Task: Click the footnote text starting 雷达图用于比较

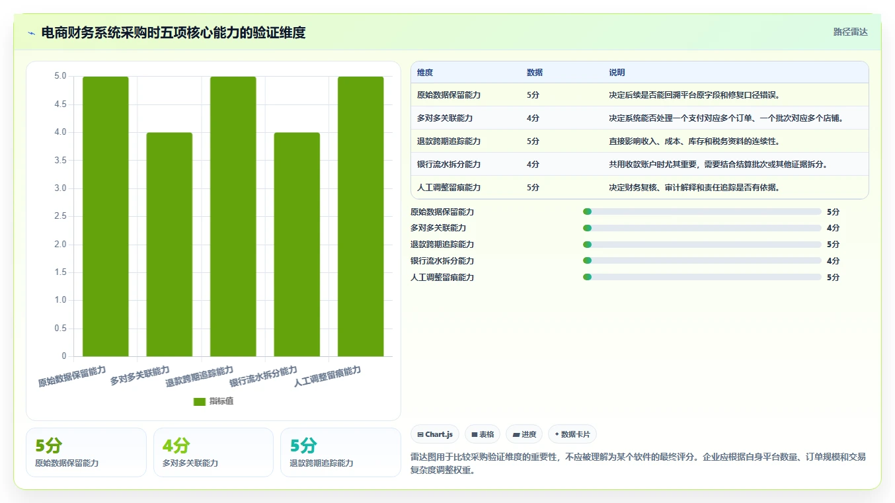Action: click(638, 464)
